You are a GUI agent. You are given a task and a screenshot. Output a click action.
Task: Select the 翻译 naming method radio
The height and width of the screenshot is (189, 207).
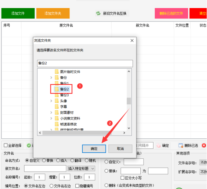point(72,160)
